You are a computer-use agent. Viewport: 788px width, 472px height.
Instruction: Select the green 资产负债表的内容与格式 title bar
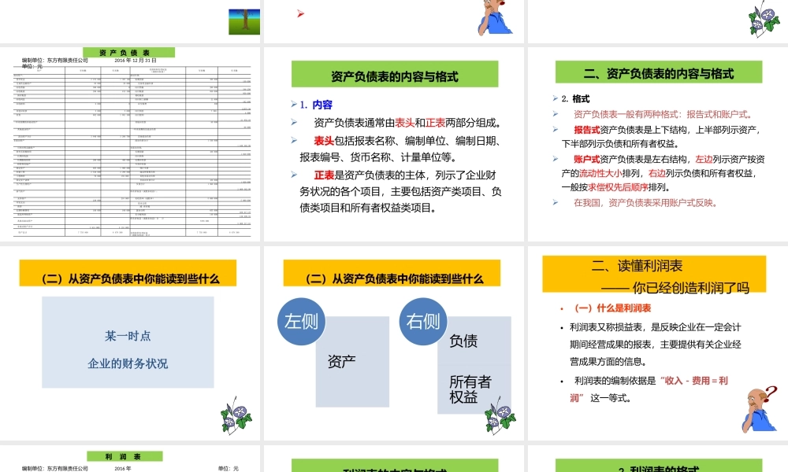click(x=395, y=73)
